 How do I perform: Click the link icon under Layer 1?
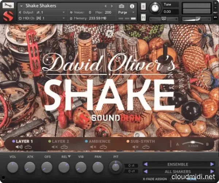(x=28, y=147)
